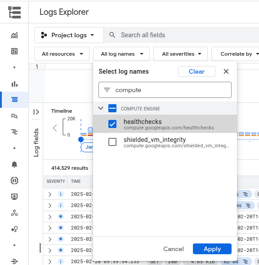Select Logs Explorer icon in sidebar
Image resolution: width=259 pixels, height=265 pixels.
15,100
